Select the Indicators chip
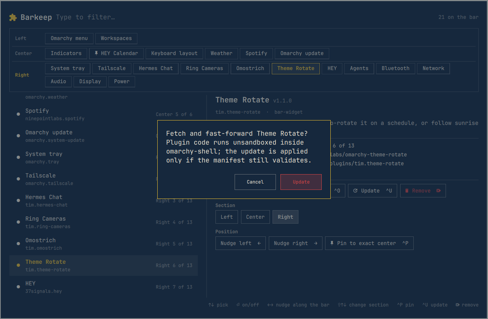Viewport: 488px width, 319px height. pos(66,53)
